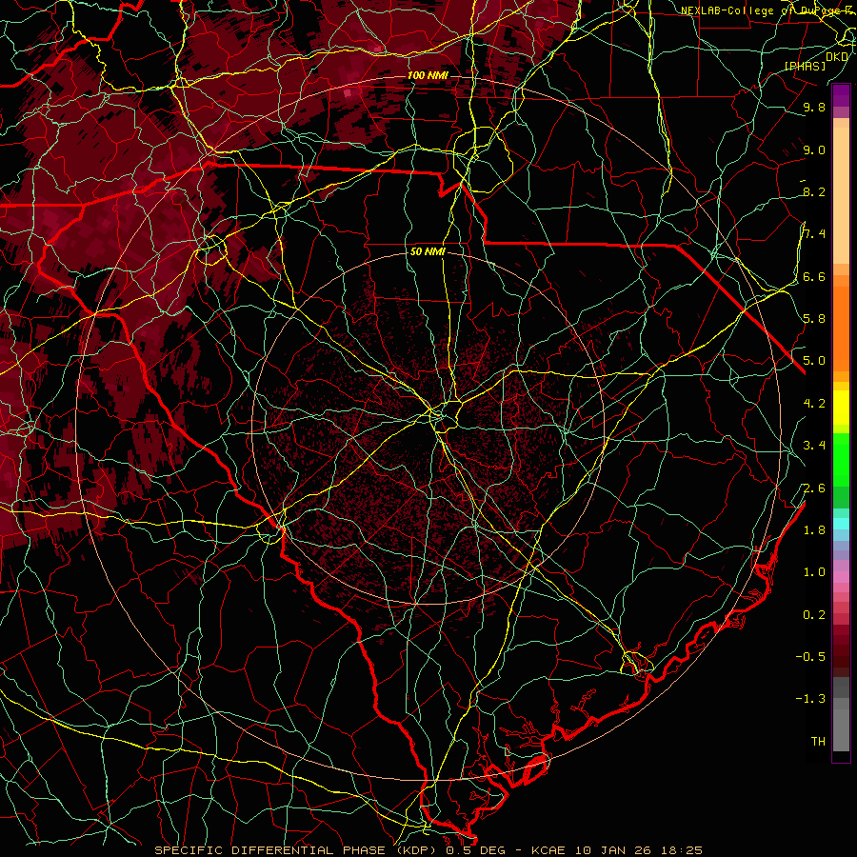Click the TH label on the scale
The width and height of the screenshot is (857, 857).
pyautogui.click(x=818, y=742)
